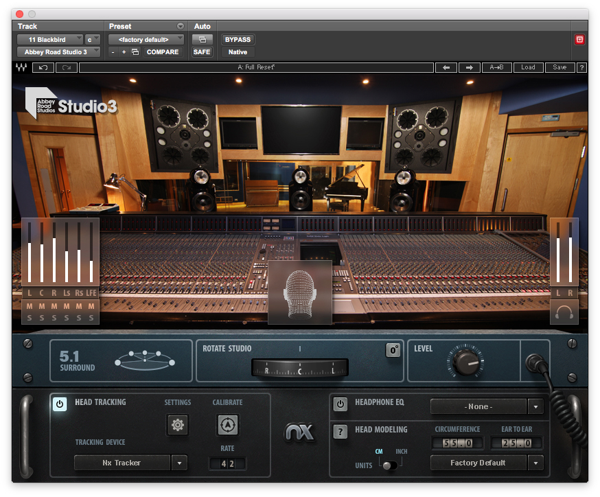Click the Calibrate head tracking icon

[227, 426]
